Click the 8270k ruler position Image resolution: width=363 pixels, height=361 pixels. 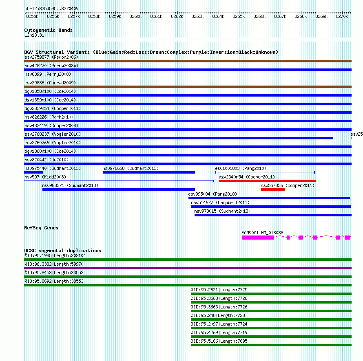342,16
